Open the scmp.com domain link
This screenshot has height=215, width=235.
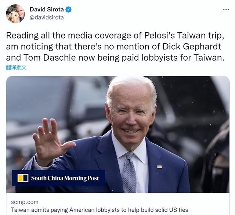tap(25, 202)
